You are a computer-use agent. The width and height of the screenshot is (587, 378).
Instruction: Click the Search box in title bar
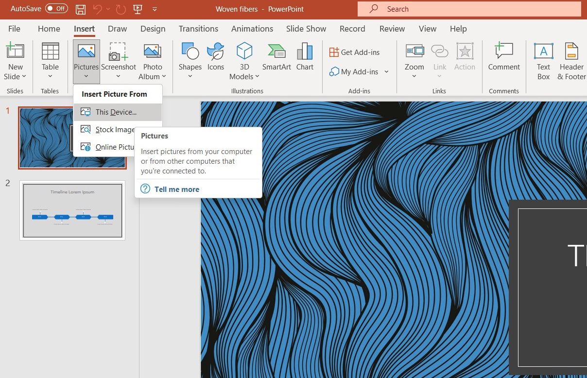[x=469, y=9]
